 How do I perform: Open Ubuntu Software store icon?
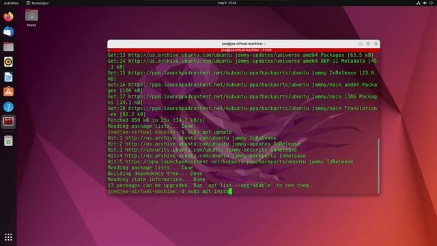pyautogui.click(x=8, y=92)
